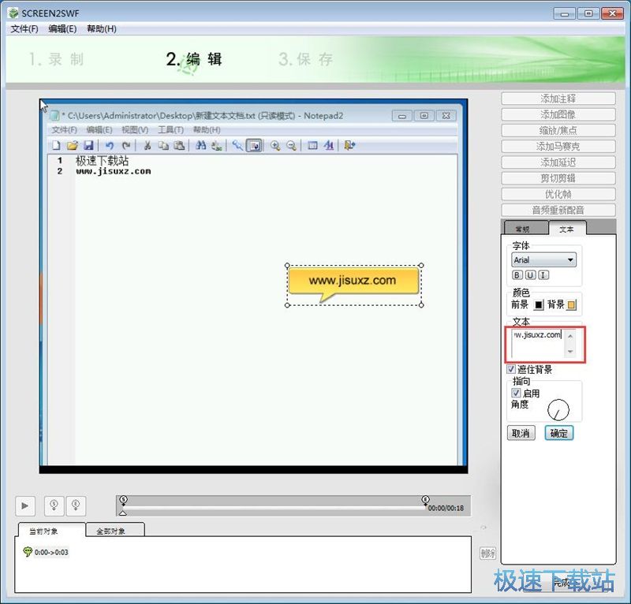
Task: Click the scheme view icon in Notepad2
Action: 312,146
